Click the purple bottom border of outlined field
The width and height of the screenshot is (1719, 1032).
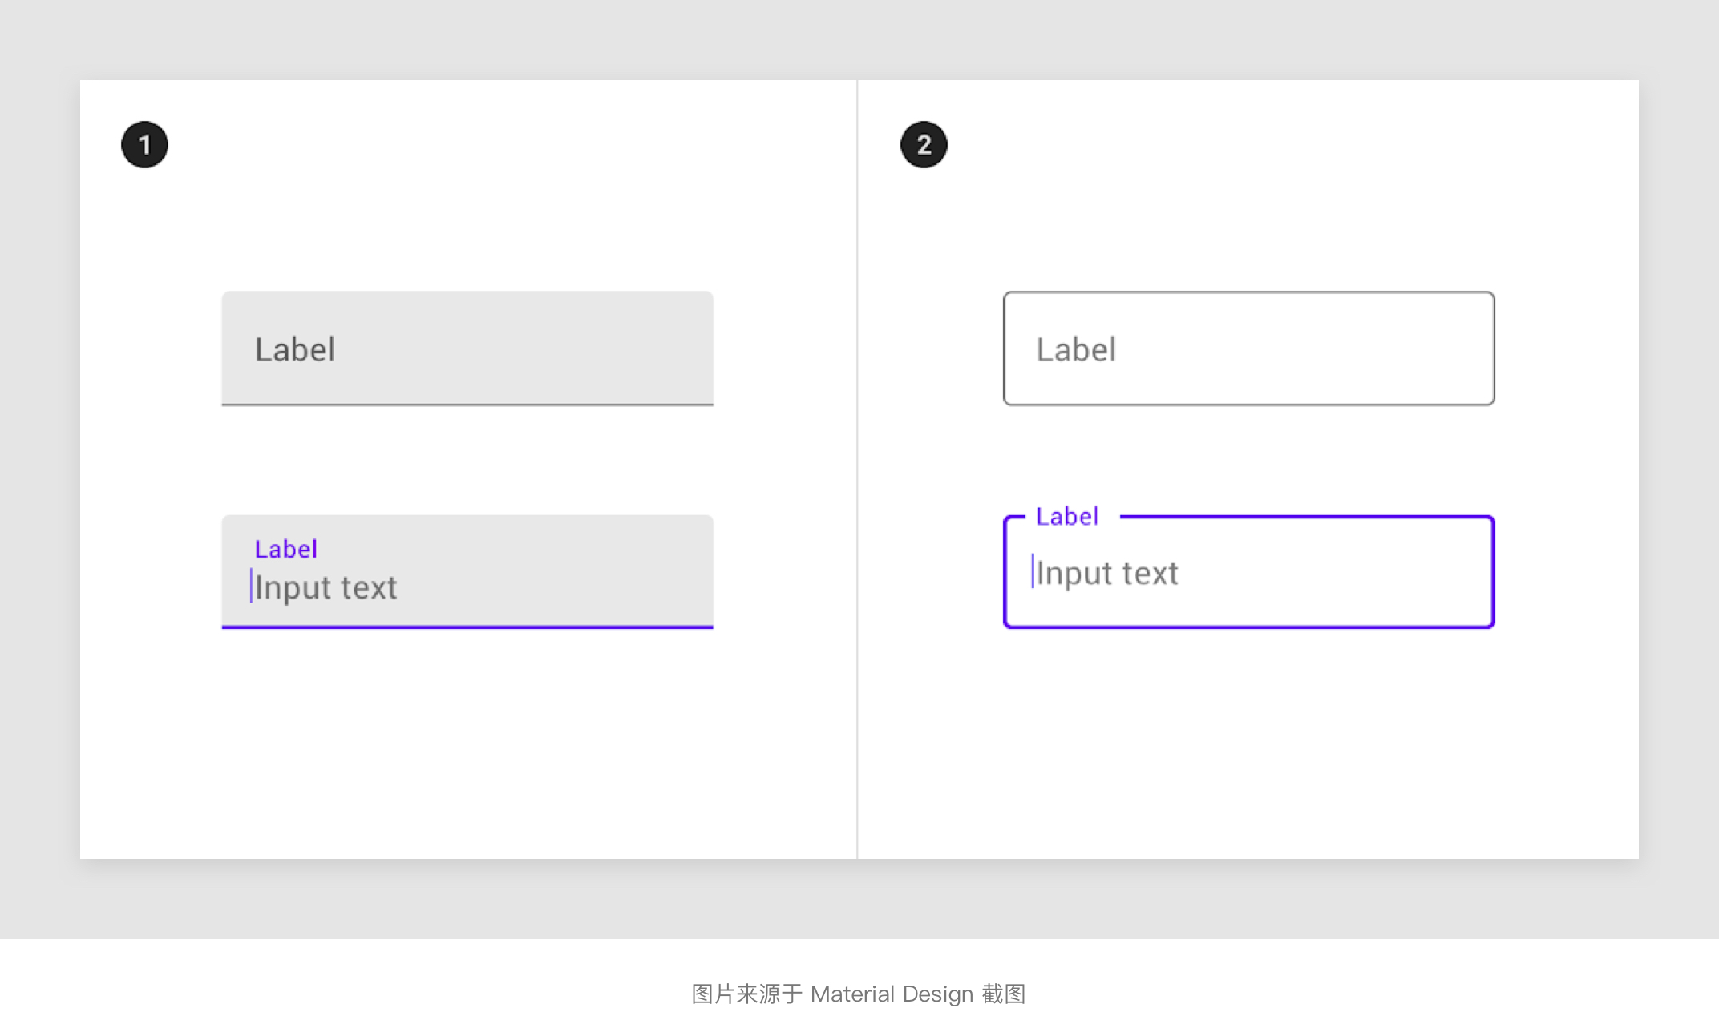[1248, 626]
